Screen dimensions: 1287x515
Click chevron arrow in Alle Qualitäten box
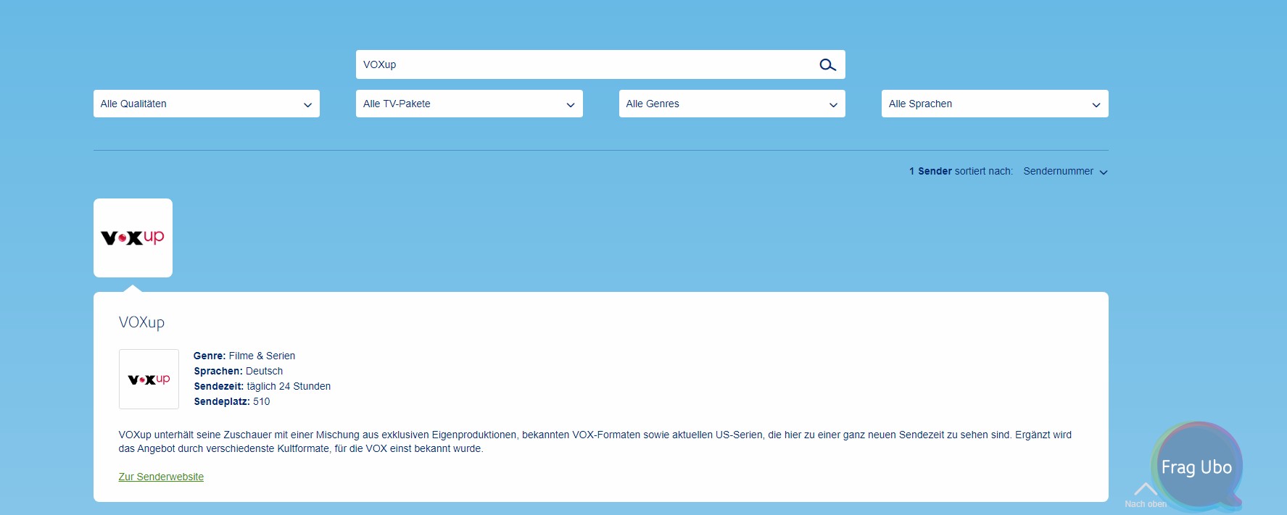[x=307, y=105]
